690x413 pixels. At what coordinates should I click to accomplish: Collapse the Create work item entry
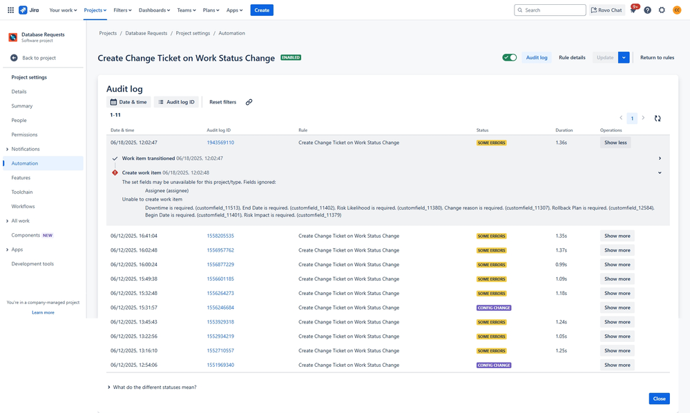660,172
